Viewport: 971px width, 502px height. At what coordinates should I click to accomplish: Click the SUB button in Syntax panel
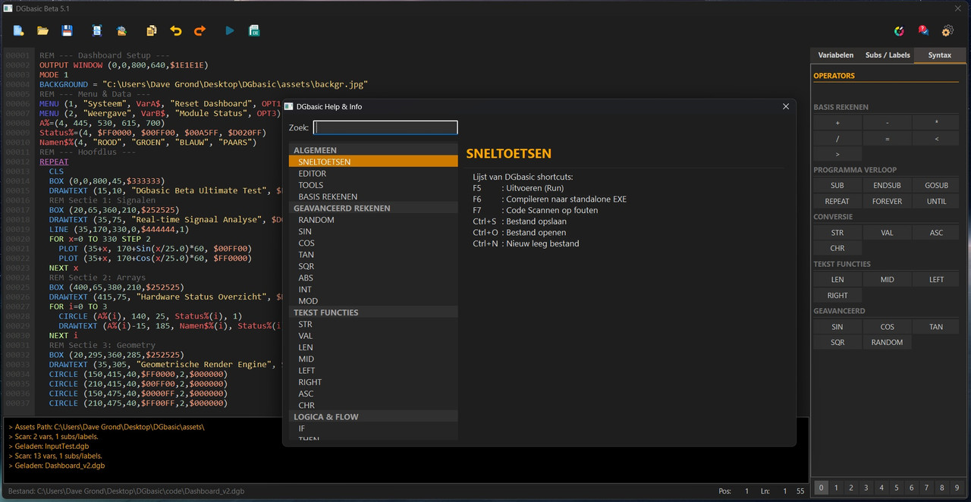pos(837,186)
